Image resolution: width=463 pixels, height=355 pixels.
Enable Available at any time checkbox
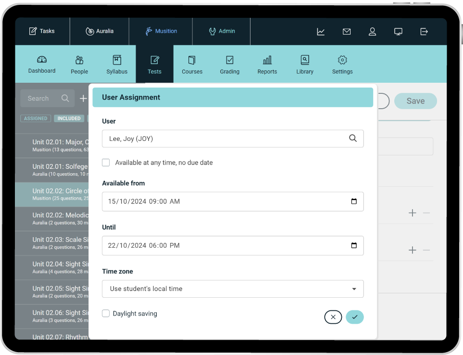click(106, 163)
